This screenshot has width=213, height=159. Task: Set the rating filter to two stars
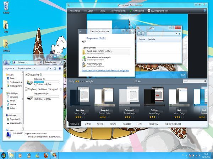78,81
